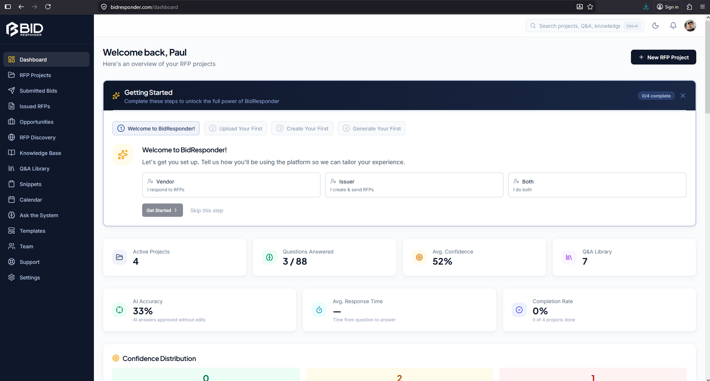Click the Completion Rate checkmark icon
Screen dimensions: 710x381
519,310
